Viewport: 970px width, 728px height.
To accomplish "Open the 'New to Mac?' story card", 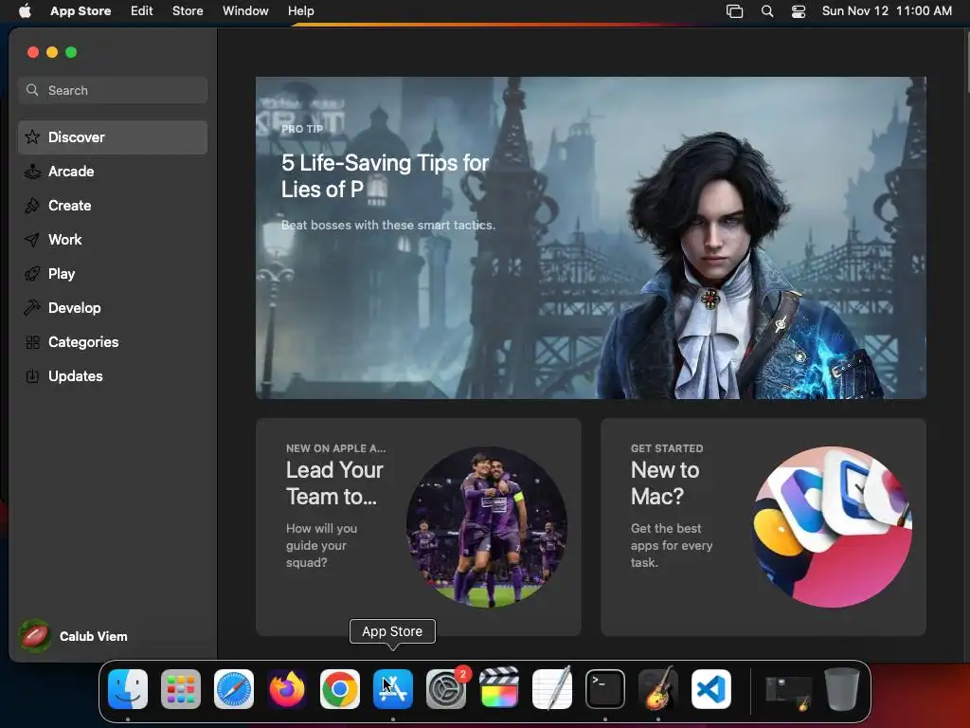I will coord(763,527).
